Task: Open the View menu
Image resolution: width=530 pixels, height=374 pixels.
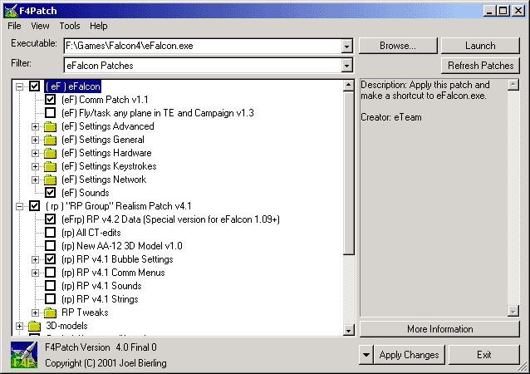Action: coord(40,26)
